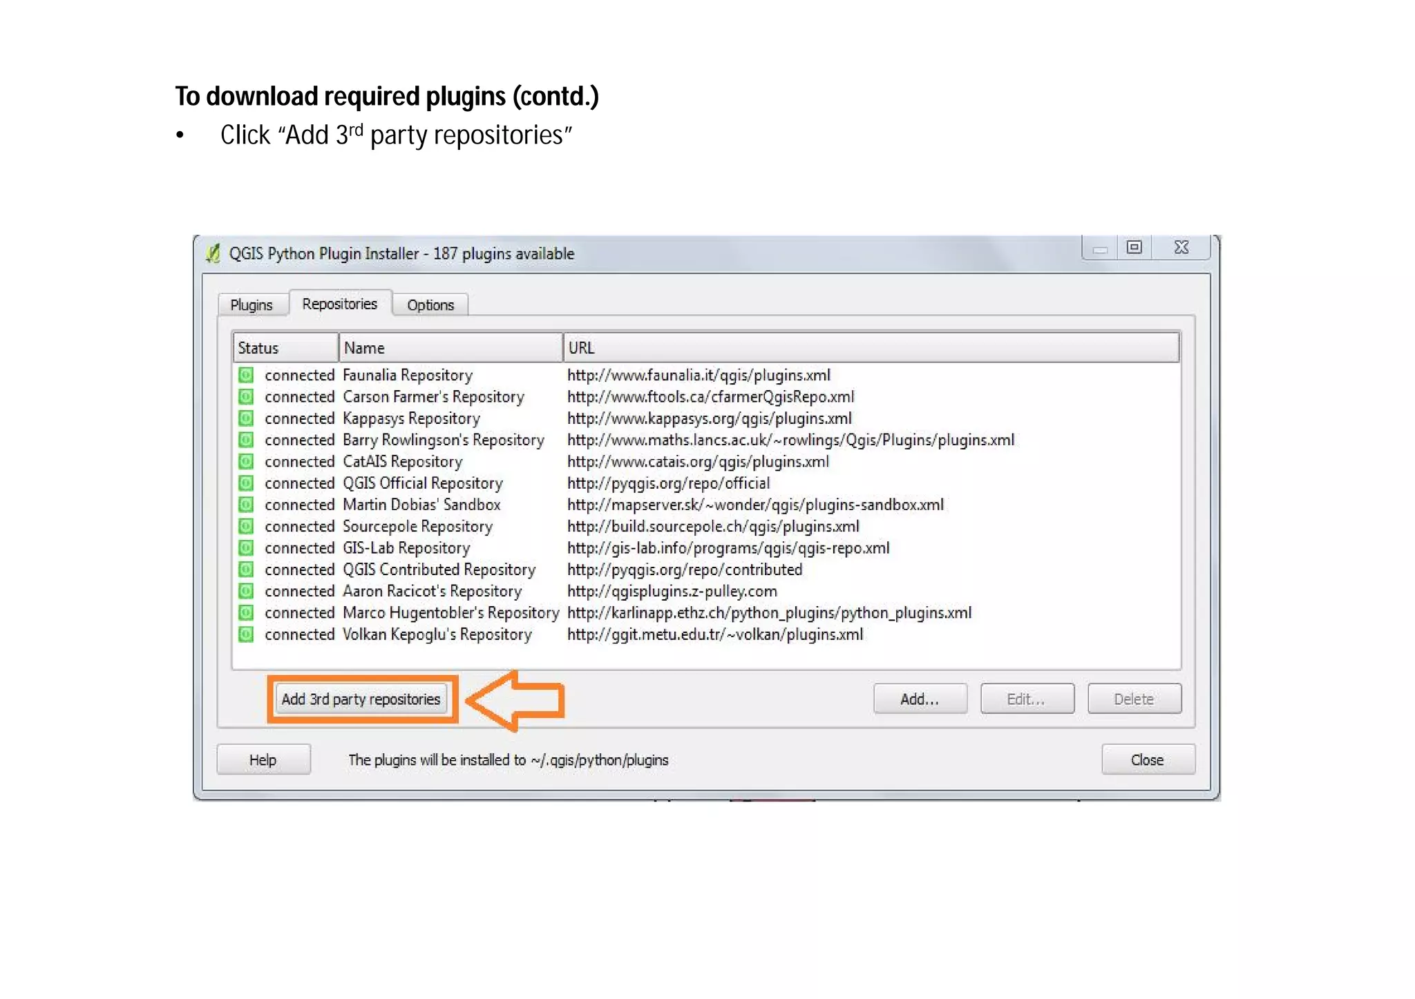Viewport: 1415px width, 999px height.
Task: Click URL http://qgisplugins.z-pulley.com
Action: (x=672, y=591)
